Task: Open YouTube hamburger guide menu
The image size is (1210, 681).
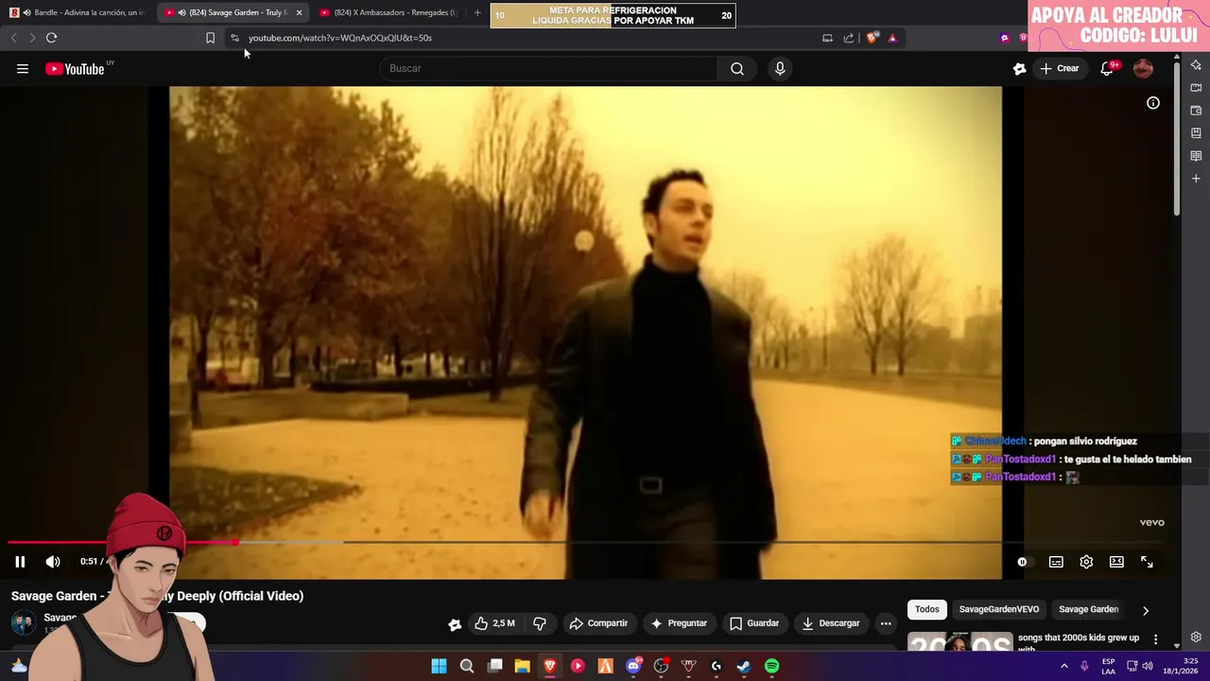Action: 23,68
